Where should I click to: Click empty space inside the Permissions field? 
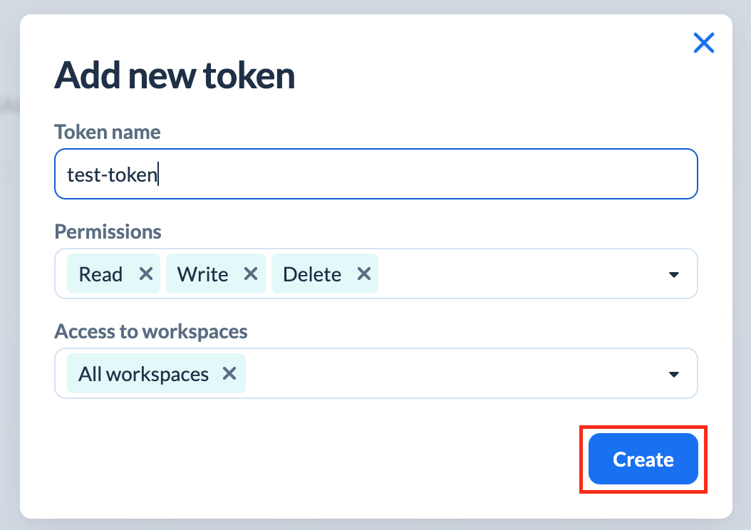coord(520,274)
